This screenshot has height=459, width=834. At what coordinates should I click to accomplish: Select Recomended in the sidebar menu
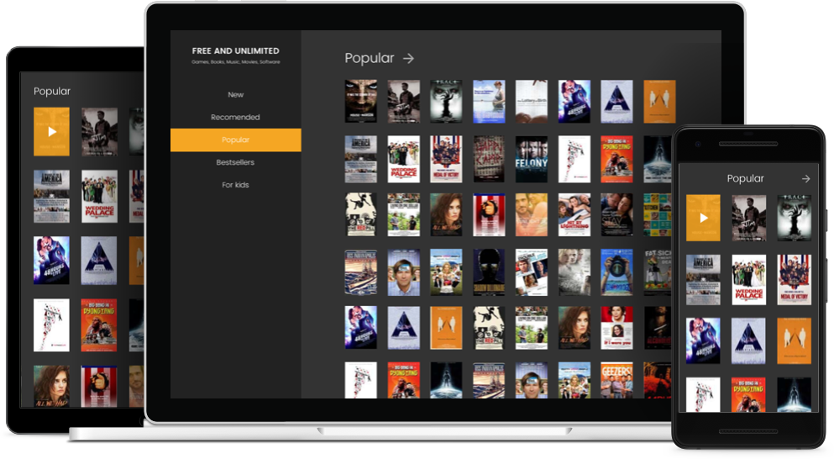coord(235,118)
